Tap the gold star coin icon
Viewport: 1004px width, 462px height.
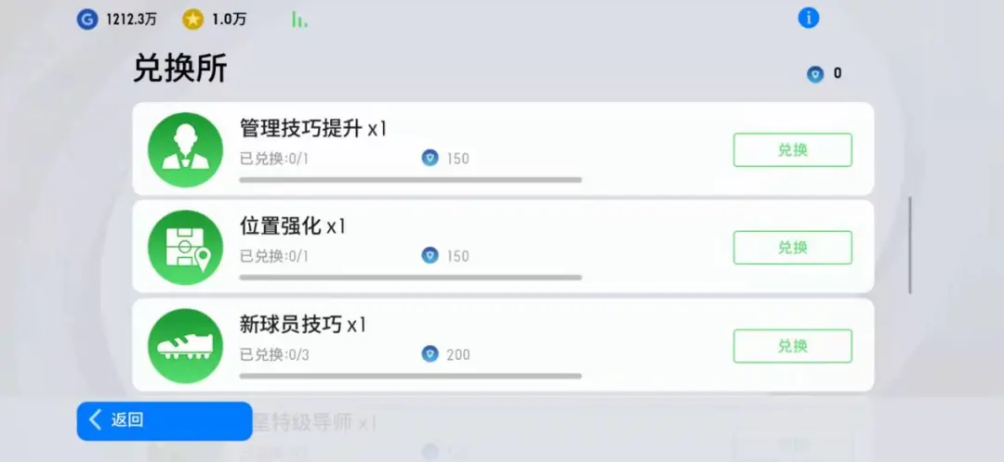point(192,19)
